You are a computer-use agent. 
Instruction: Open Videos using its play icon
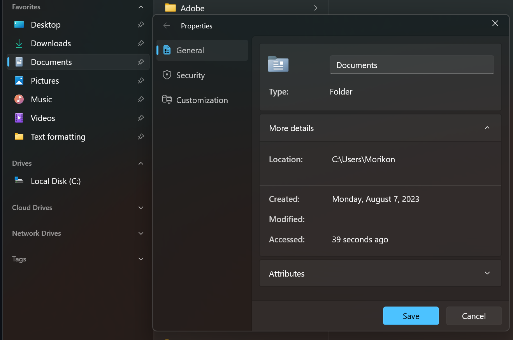[x=19, y=118]
